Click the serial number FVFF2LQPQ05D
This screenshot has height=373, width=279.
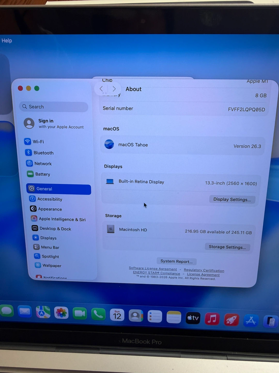246,110
